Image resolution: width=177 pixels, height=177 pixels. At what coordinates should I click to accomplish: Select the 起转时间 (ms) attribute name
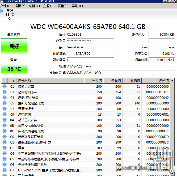tap(28, 92)
